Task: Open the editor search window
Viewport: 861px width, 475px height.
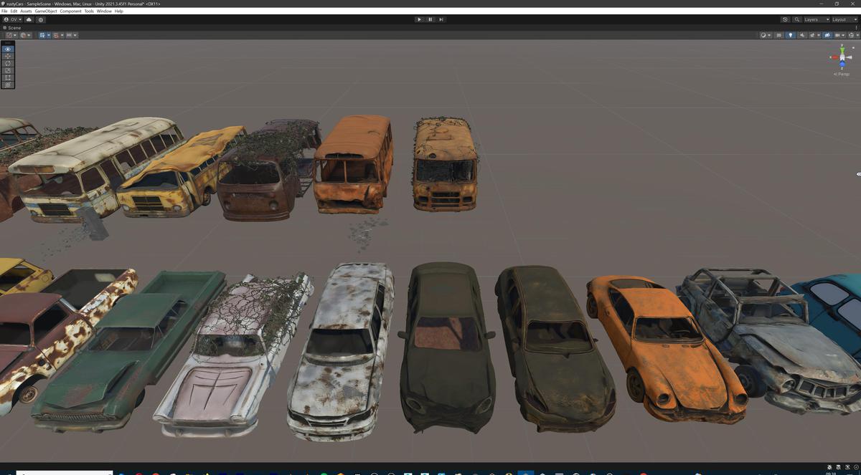Action: [x=797, y=19]
